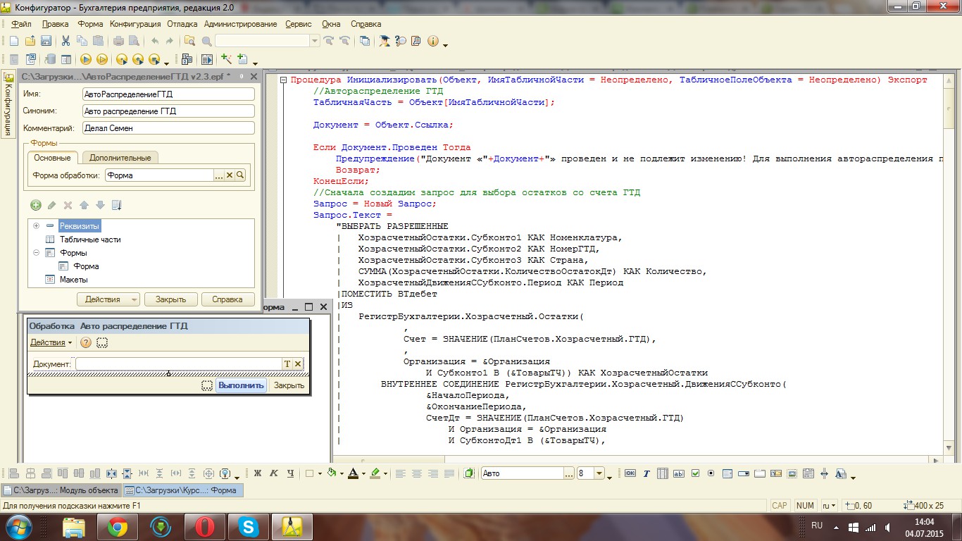
Task: Insert checkbox control from controls toolbar
Action: (695, 473)
